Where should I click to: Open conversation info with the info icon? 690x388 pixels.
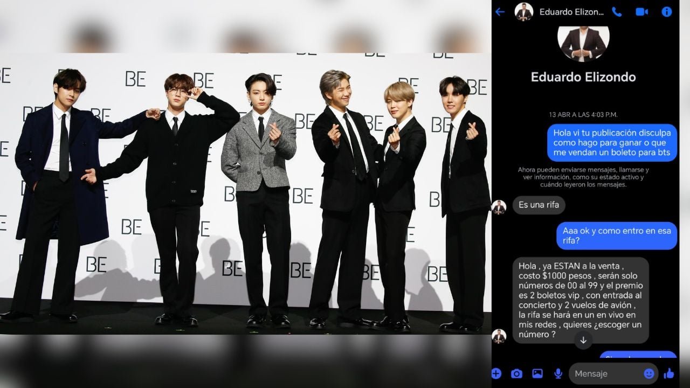[667, 12]
